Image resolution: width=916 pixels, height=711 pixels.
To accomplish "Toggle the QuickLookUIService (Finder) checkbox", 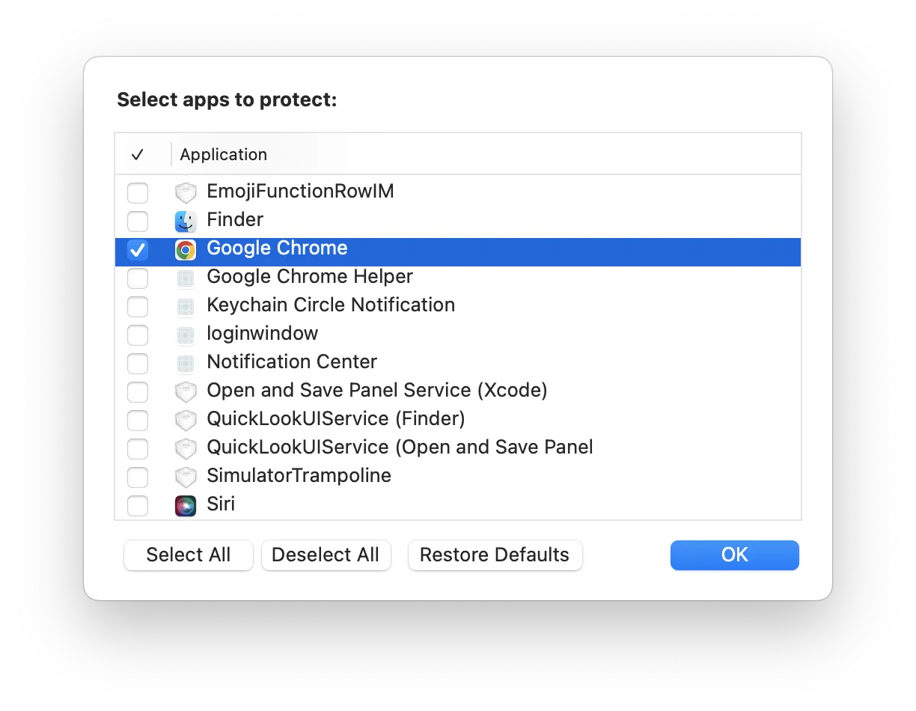I will click(x=138, y=420).
